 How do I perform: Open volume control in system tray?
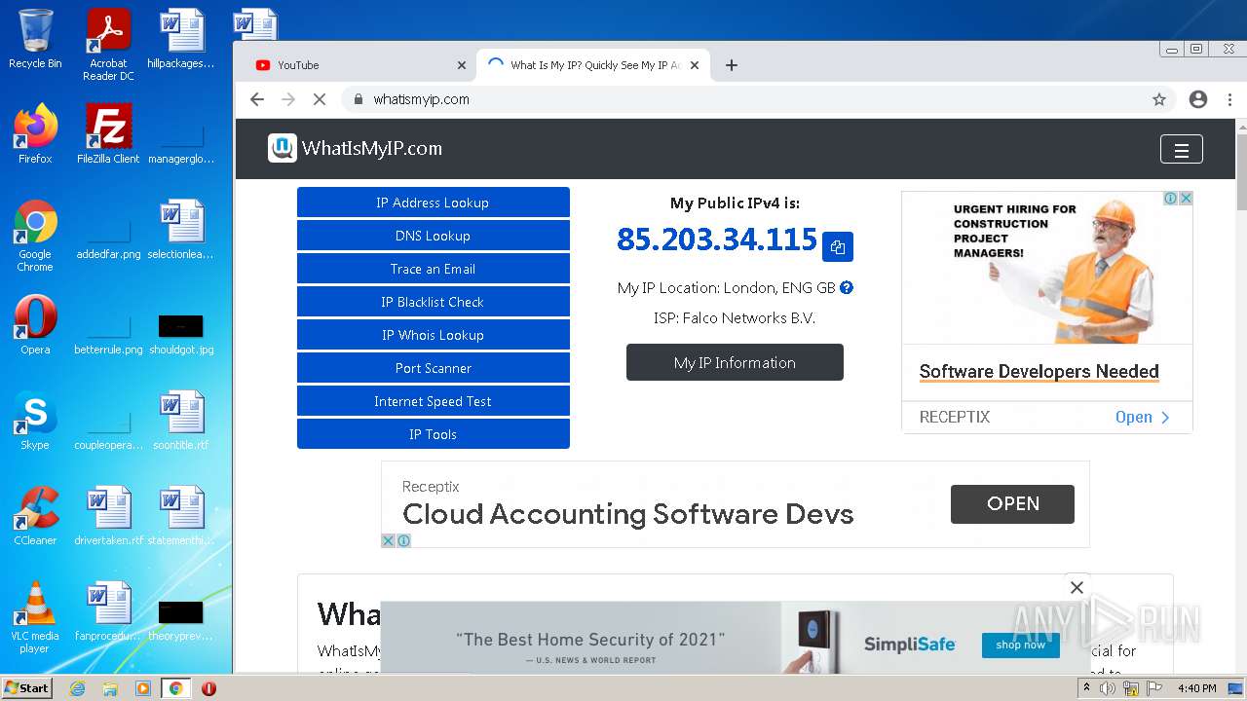pos(1108,688)
